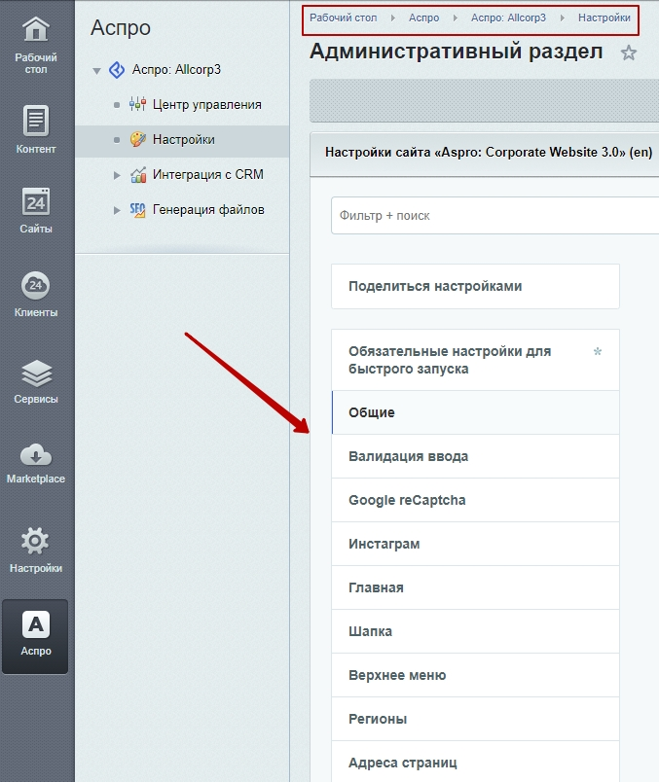659x782 pixels.
Task: Open the Настройки gear icon in sidebar
Action: pyautogui.click(x=35, y=541)
